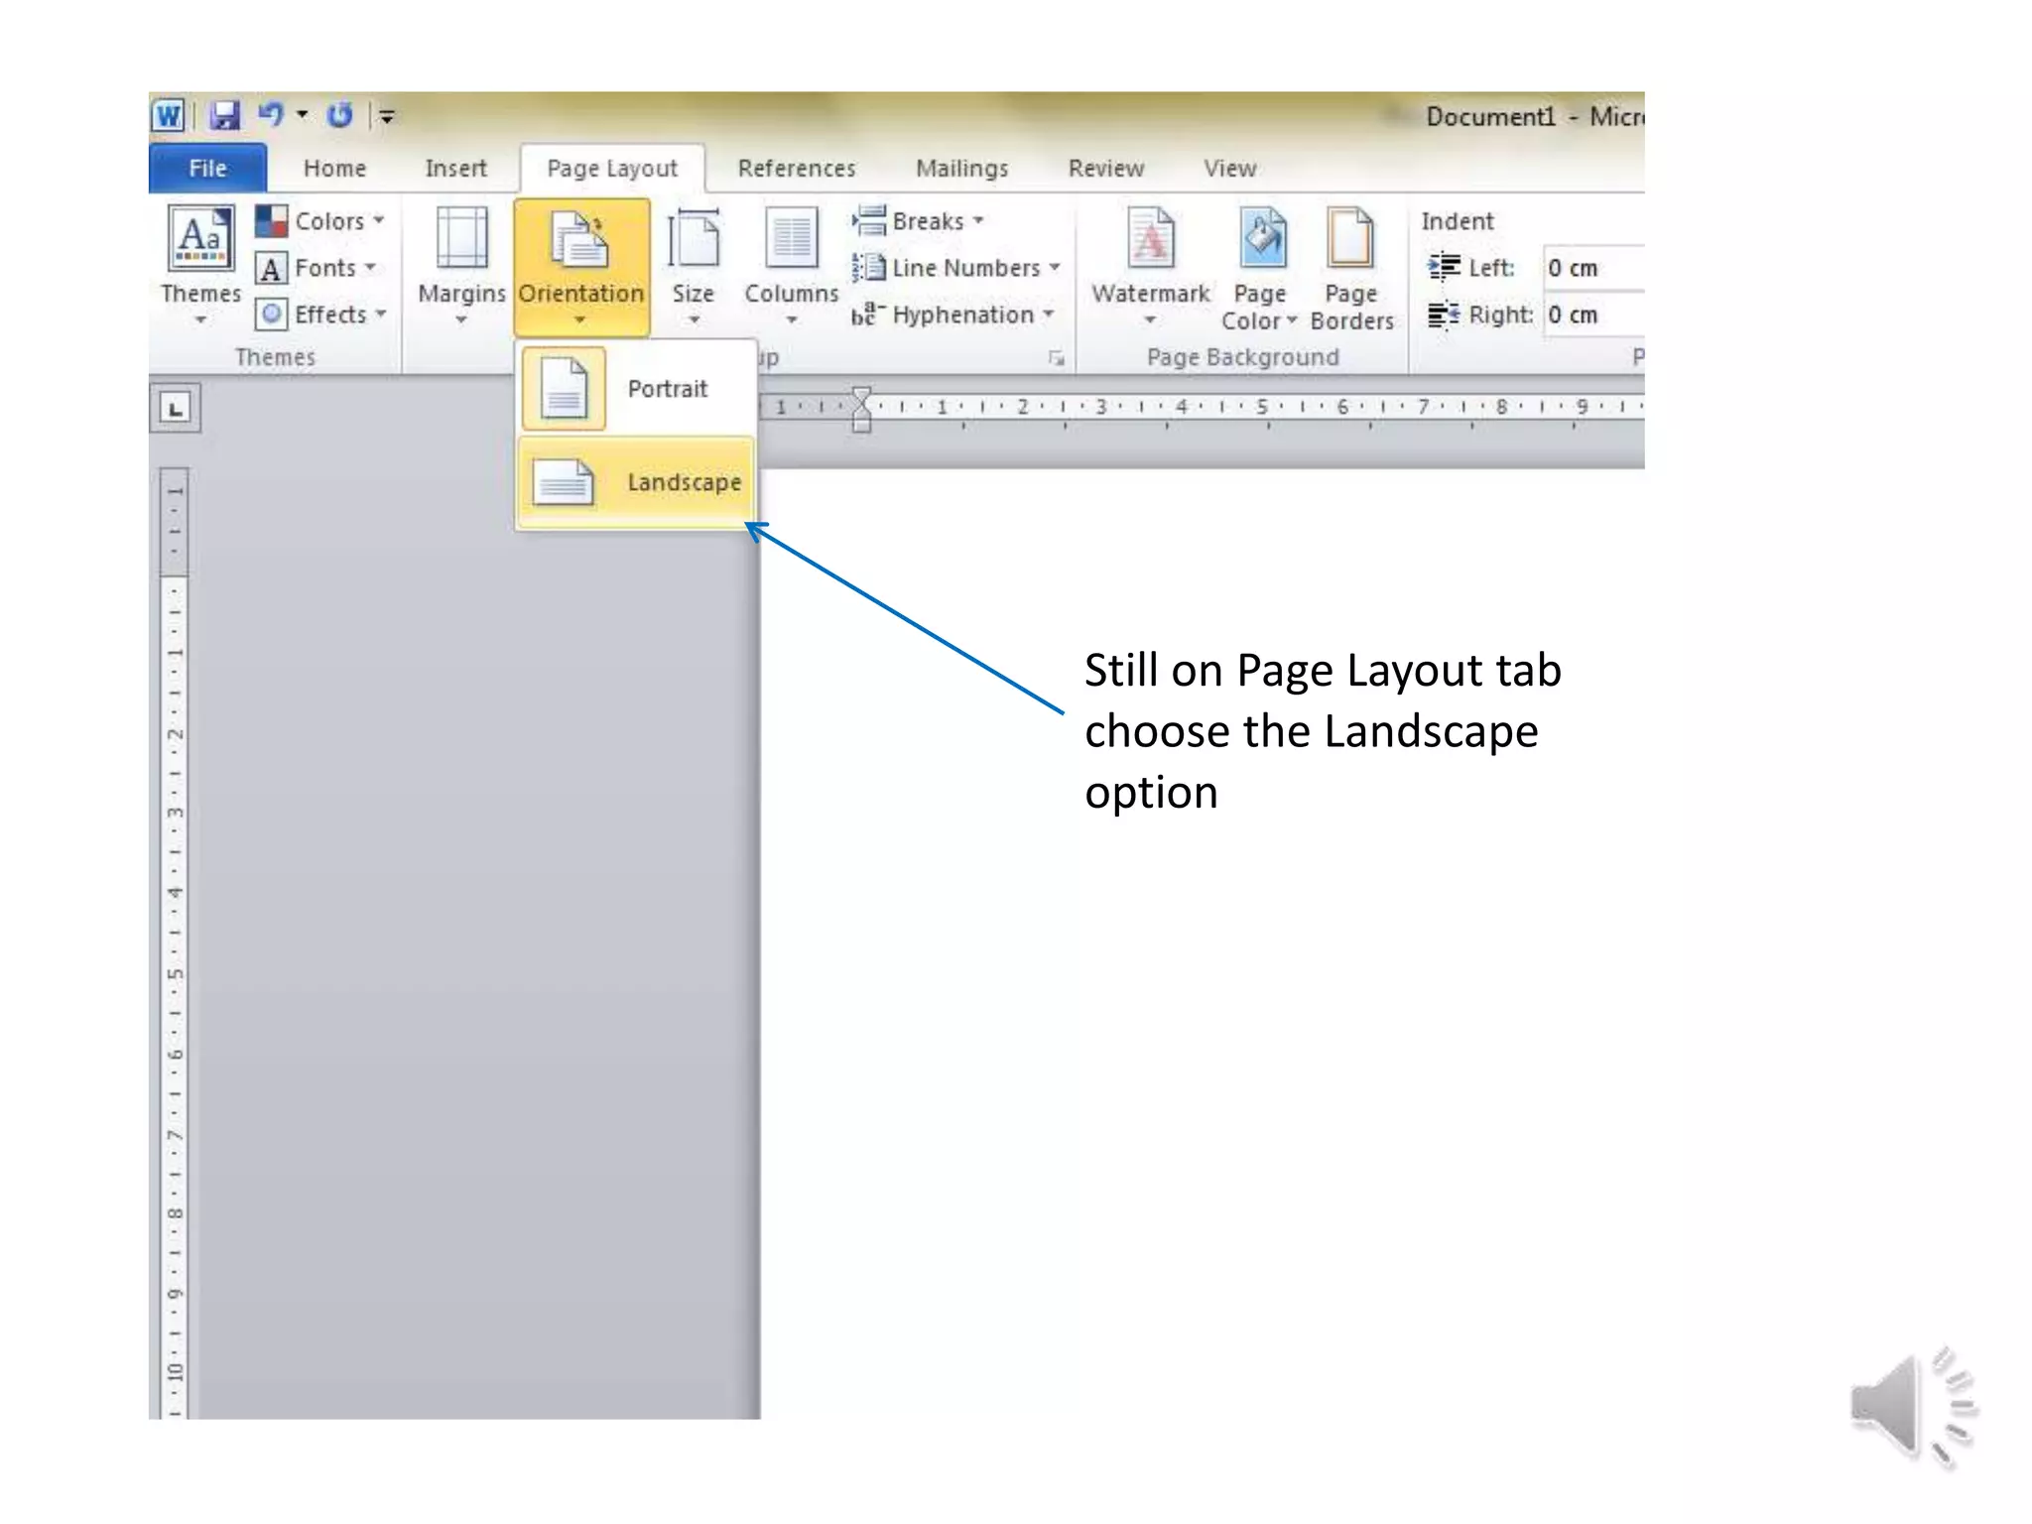Click the first-line indent marker on ruler
The width and height of the screenshot is (2032, 1524).
[x=861, y=397]
